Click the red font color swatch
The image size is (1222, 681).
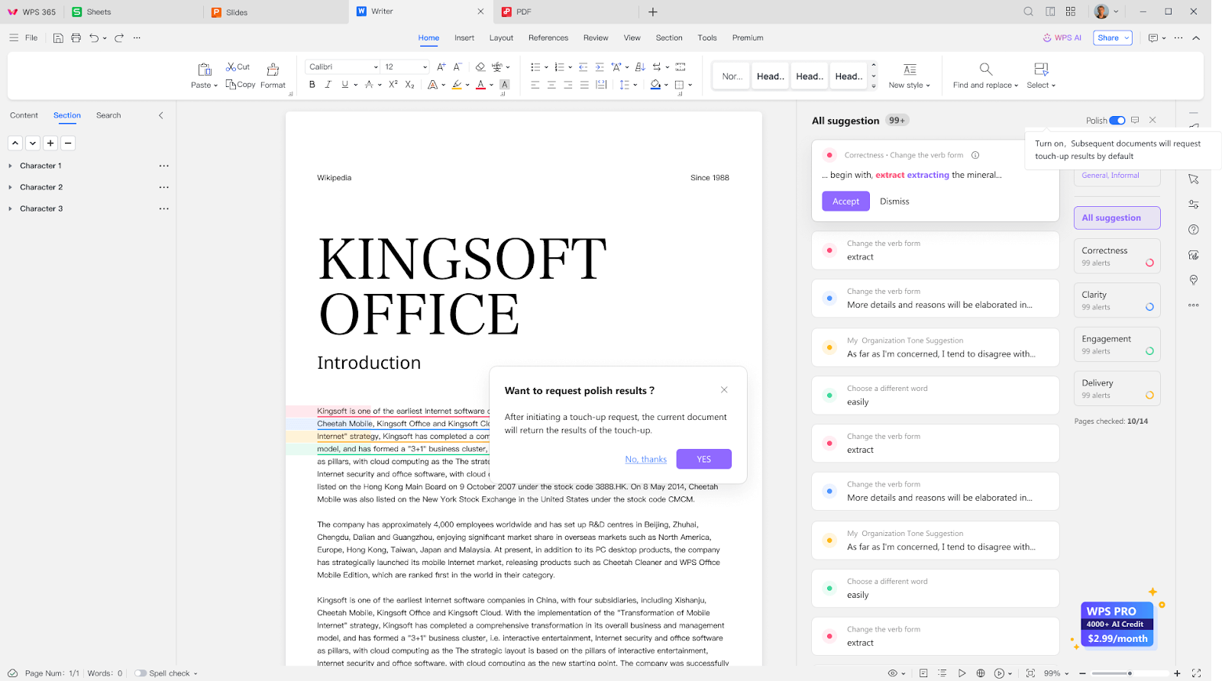pyautogui.click(x=480, y=85)
